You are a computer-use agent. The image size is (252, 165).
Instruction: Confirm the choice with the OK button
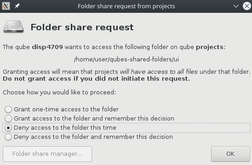(230, 154)
